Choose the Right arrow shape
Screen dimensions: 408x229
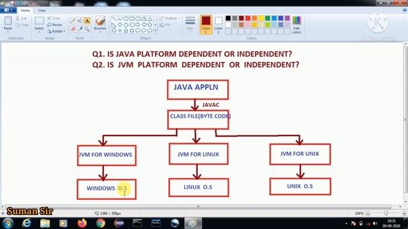pyautogui.click(x=138, y=25)
